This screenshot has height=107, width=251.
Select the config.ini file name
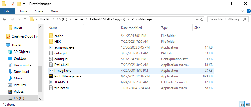point(61,59)
